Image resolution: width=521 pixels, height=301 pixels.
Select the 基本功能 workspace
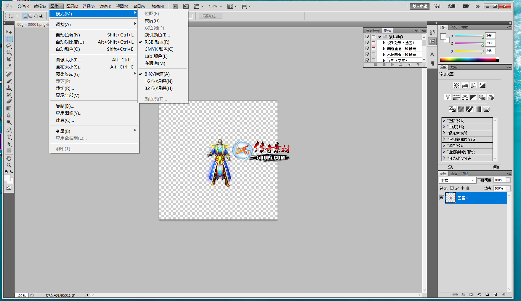pyautogui.click(x=420, y=6)
